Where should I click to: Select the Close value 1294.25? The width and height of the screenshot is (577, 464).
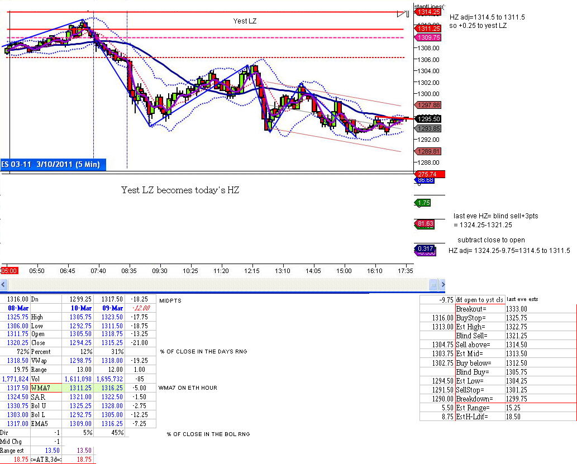78,343
